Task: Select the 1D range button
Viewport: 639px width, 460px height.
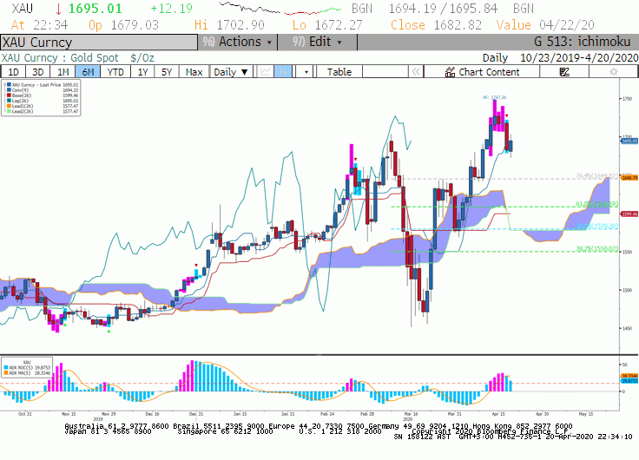Action: pyautogui.click(x=13, y=72)
